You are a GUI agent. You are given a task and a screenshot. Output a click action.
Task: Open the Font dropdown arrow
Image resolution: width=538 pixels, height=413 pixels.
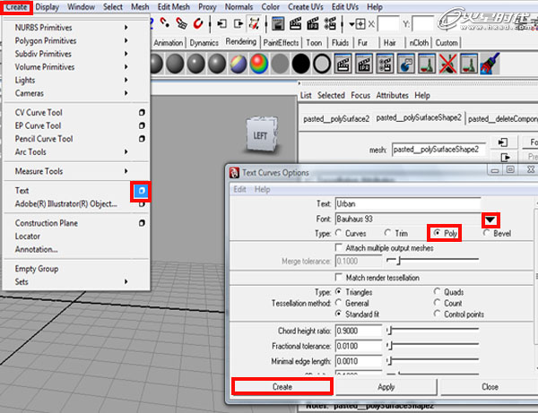pyautogui.click(x=490, y=219)
